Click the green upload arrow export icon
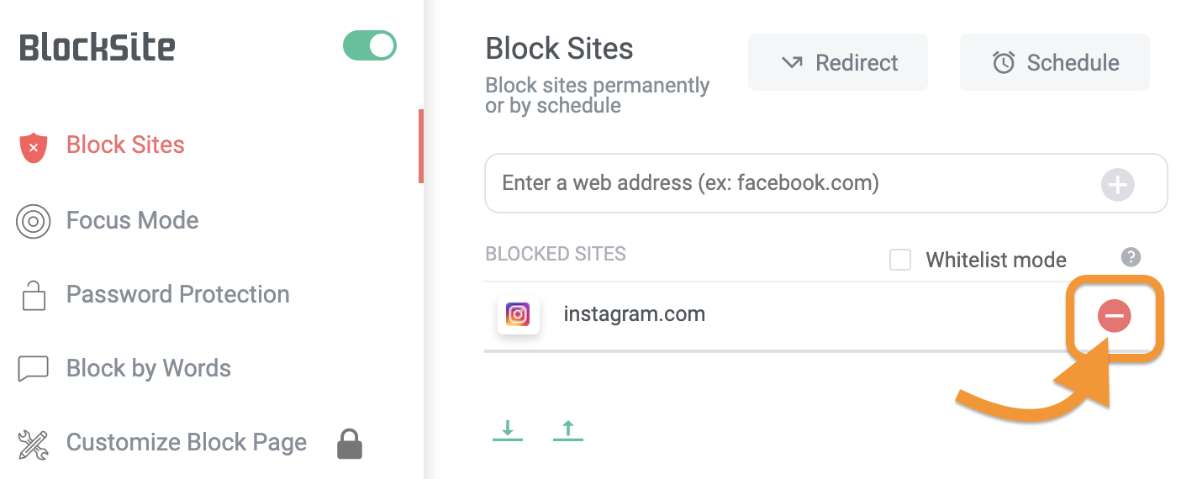The height and width of the screenshot is (479, 1197). (x=568, y=430)
